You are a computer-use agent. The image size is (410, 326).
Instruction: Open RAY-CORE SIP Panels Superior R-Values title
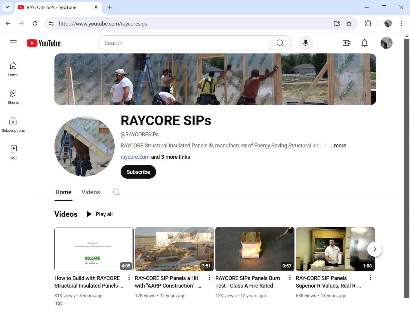328,282
